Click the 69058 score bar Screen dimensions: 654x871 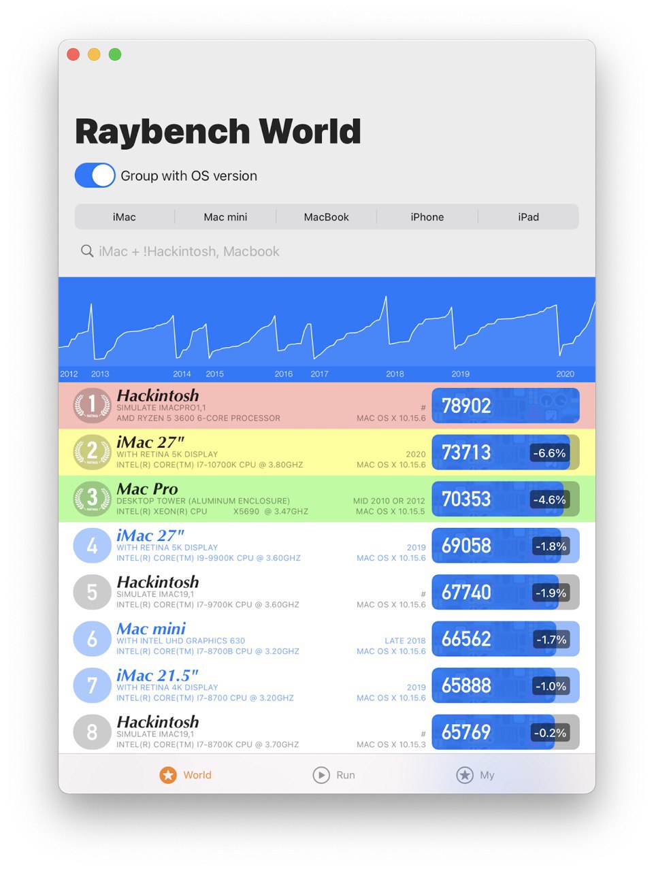[506, 545]
